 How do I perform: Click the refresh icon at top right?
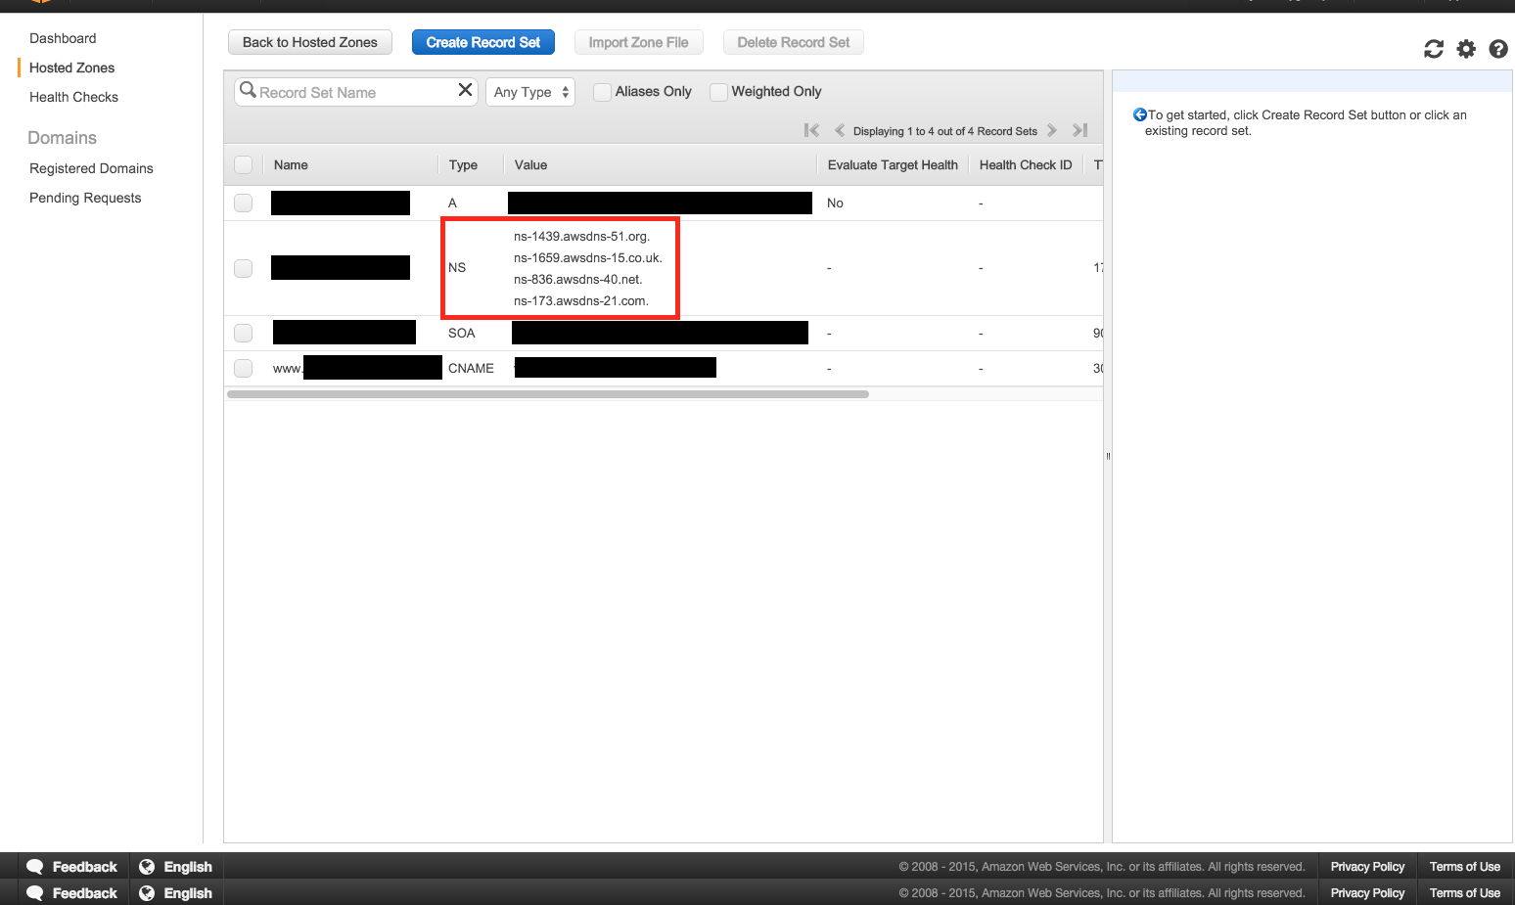pos(1434,49)
